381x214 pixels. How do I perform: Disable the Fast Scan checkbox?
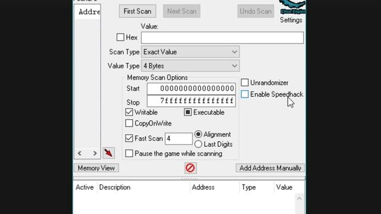[129, 139]
